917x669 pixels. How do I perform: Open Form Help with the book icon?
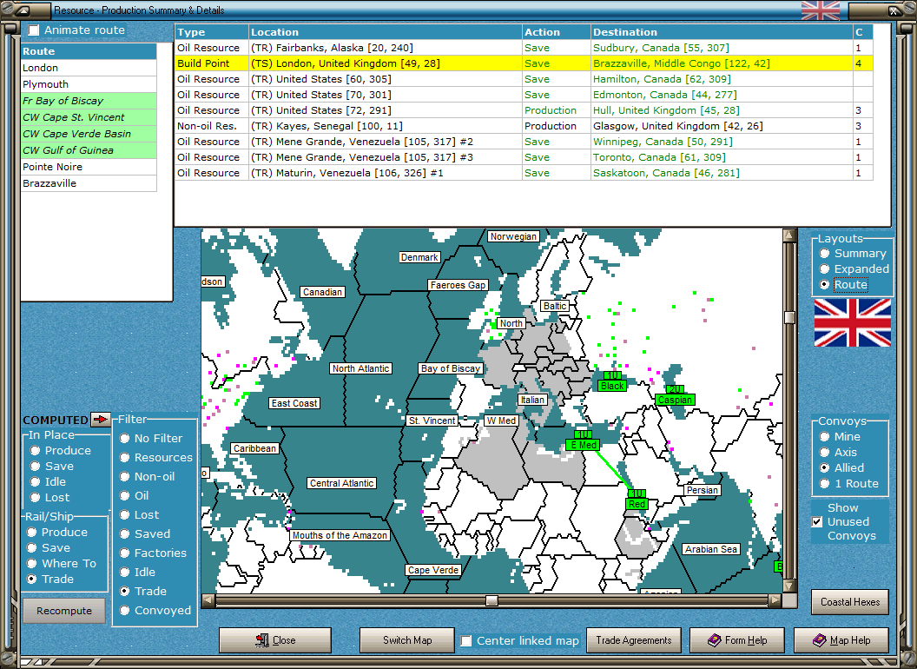tap(736, 640)
